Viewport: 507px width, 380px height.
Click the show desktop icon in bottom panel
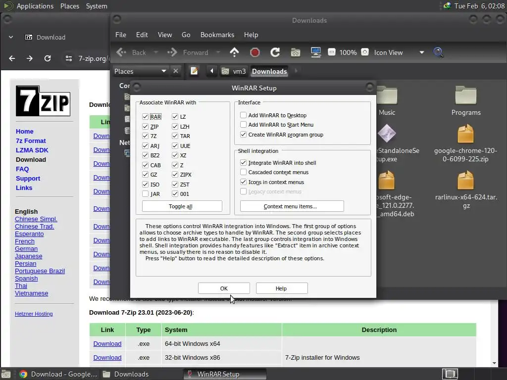[6, 374]
